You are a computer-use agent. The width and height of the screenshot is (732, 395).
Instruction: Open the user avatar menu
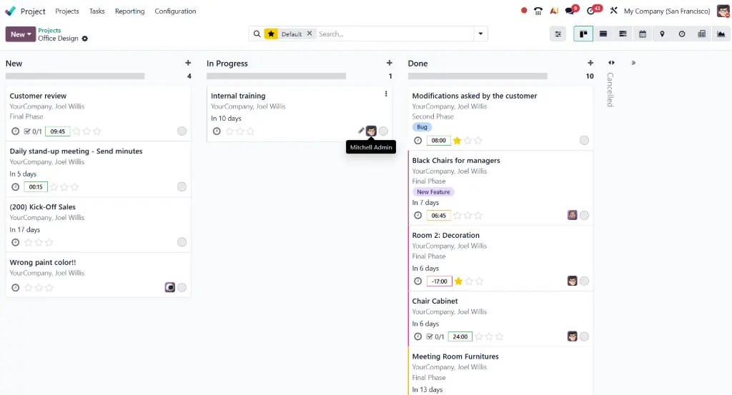pos(723,11)
